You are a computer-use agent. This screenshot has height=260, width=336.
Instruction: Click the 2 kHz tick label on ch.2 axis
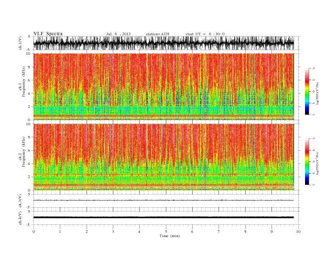pos(29,177)
